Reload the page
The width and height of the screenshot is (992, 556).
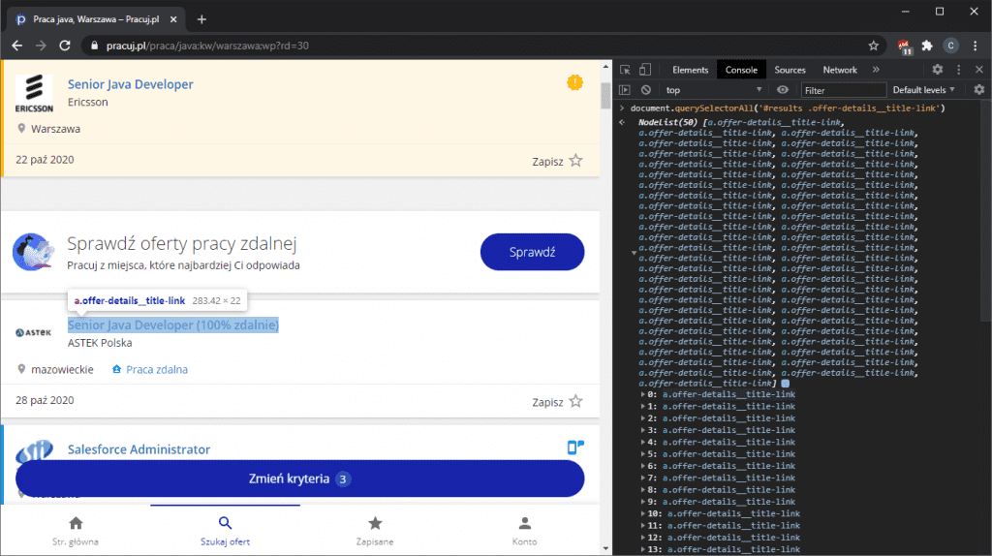[65, 46]
